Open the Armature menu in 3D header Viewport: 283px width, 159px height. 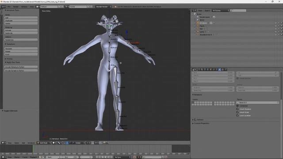click(x=31, y=143)
